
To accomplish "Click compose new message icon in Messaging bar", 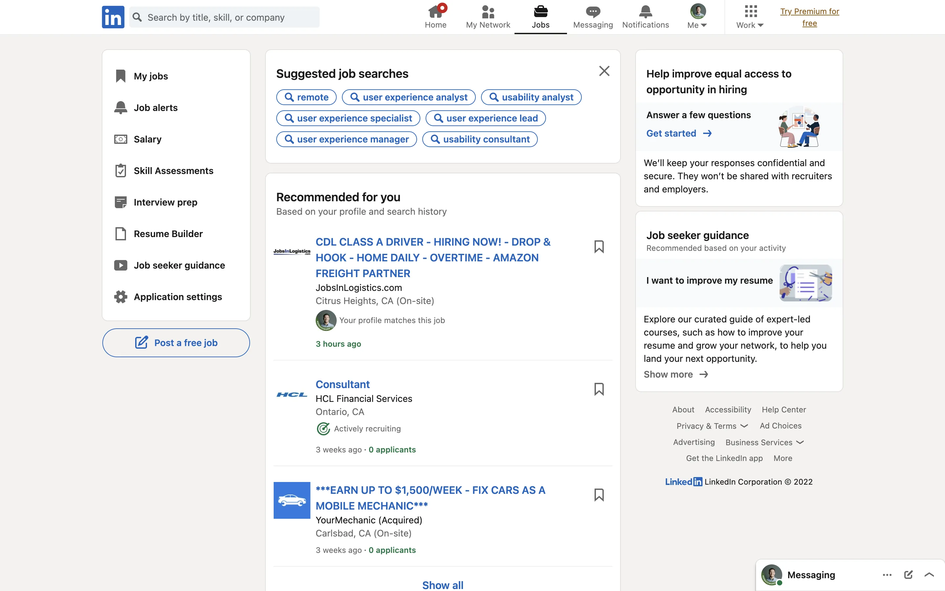I will 908,575.
